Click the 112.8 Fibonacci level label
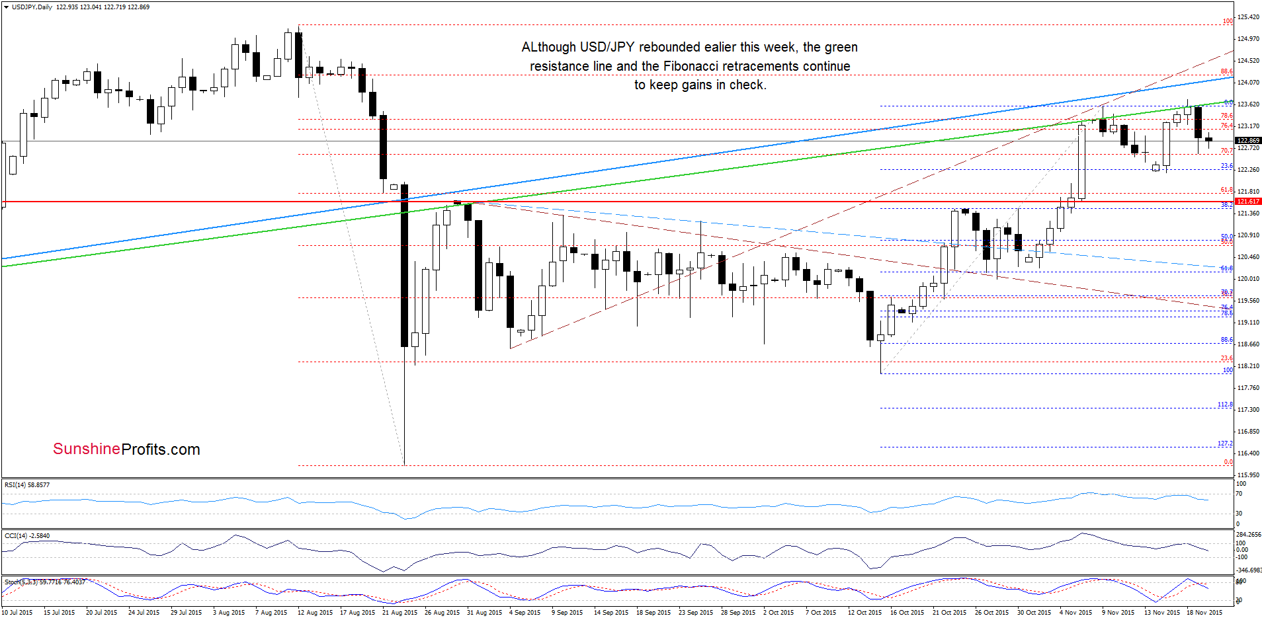The image size is (1262, 618). (1226, 405)
